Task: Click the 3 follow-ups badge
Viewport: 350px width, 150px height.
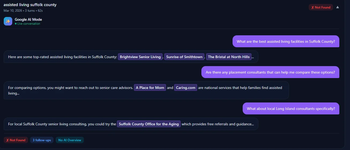Action: coord(42,140)
